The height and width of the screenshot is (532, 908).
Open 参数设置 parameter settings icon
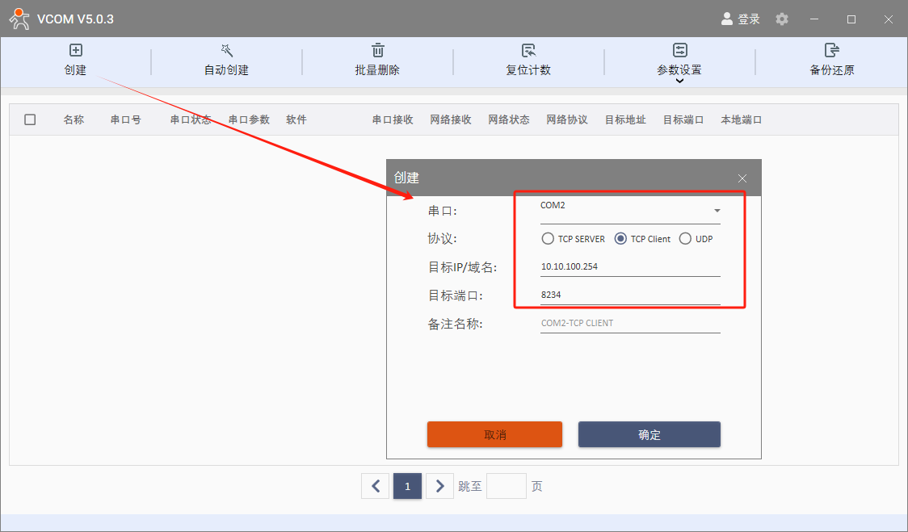(x=679, y=51)
